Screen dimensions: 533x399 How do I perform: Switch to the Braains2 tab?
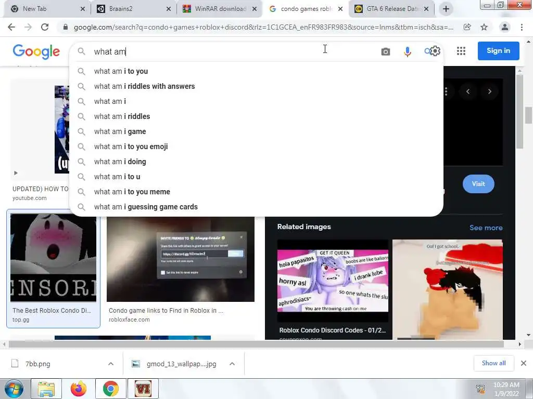point(134,9)
